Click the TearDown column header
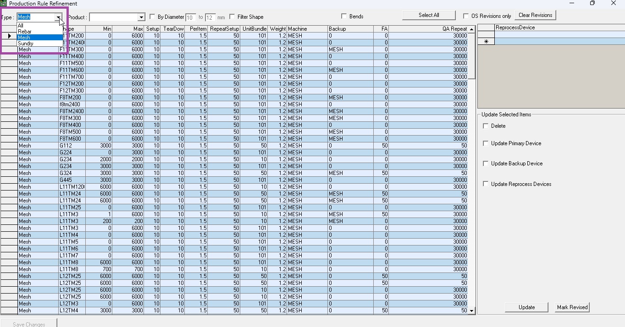This screenshot has width=625, height=327. coord(173,29)
